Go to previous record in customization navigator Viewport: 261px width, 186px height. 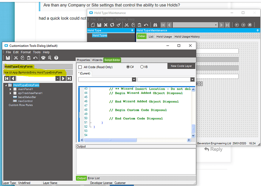pos(13,78)
